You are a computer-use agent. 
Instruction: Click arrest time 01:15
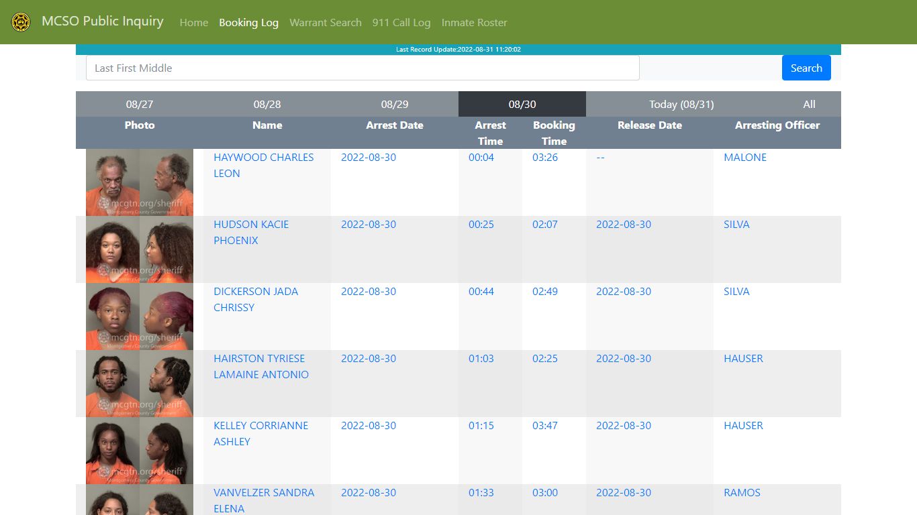point(481,425)
